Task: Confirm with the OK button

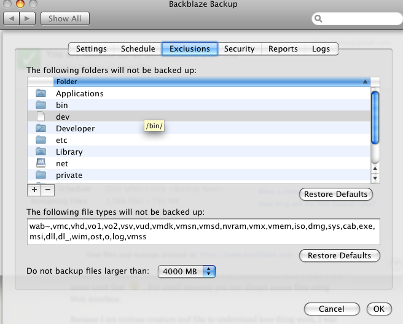Action: click(379, 309)
